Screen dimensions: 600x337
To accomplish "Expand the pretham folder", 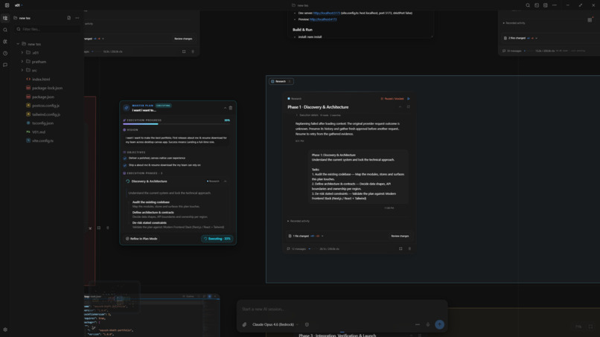I will pyautogui.click(x=22, y=62).
